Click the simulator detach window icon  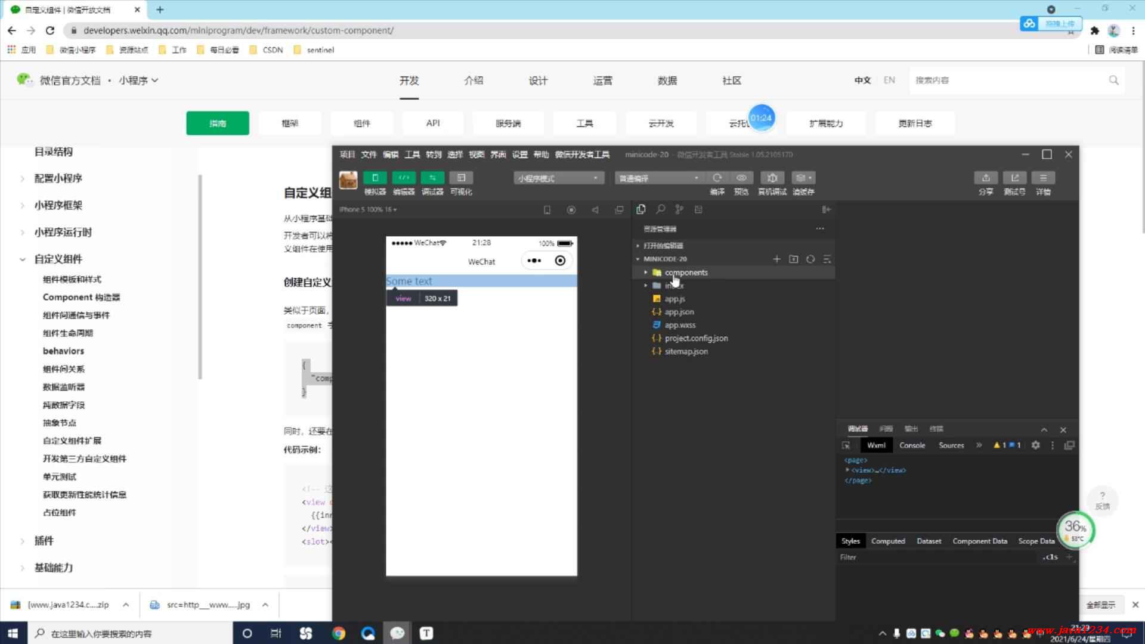pyautogui.click(x=619, y=210)
